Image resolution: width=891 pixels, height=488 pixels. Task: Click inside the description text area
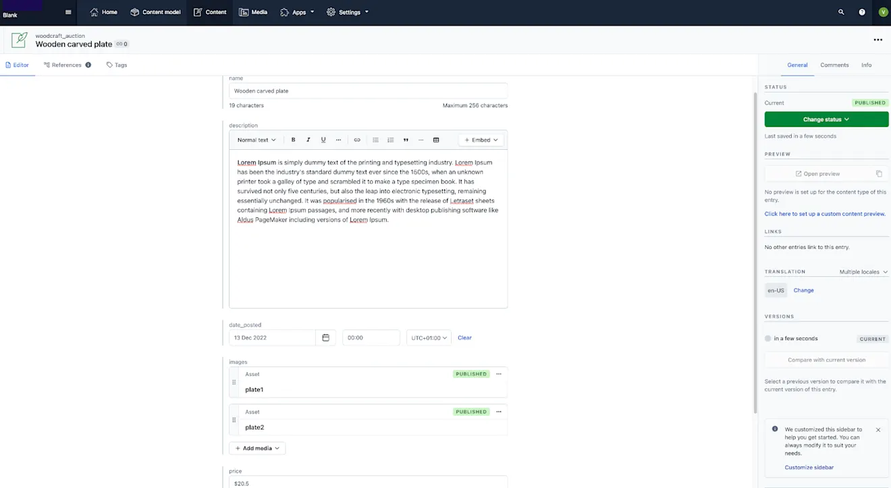(x=368, y=229)
